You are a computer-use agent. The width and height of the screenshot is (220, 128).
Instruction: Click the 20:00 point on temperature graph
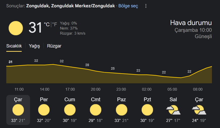96,71
